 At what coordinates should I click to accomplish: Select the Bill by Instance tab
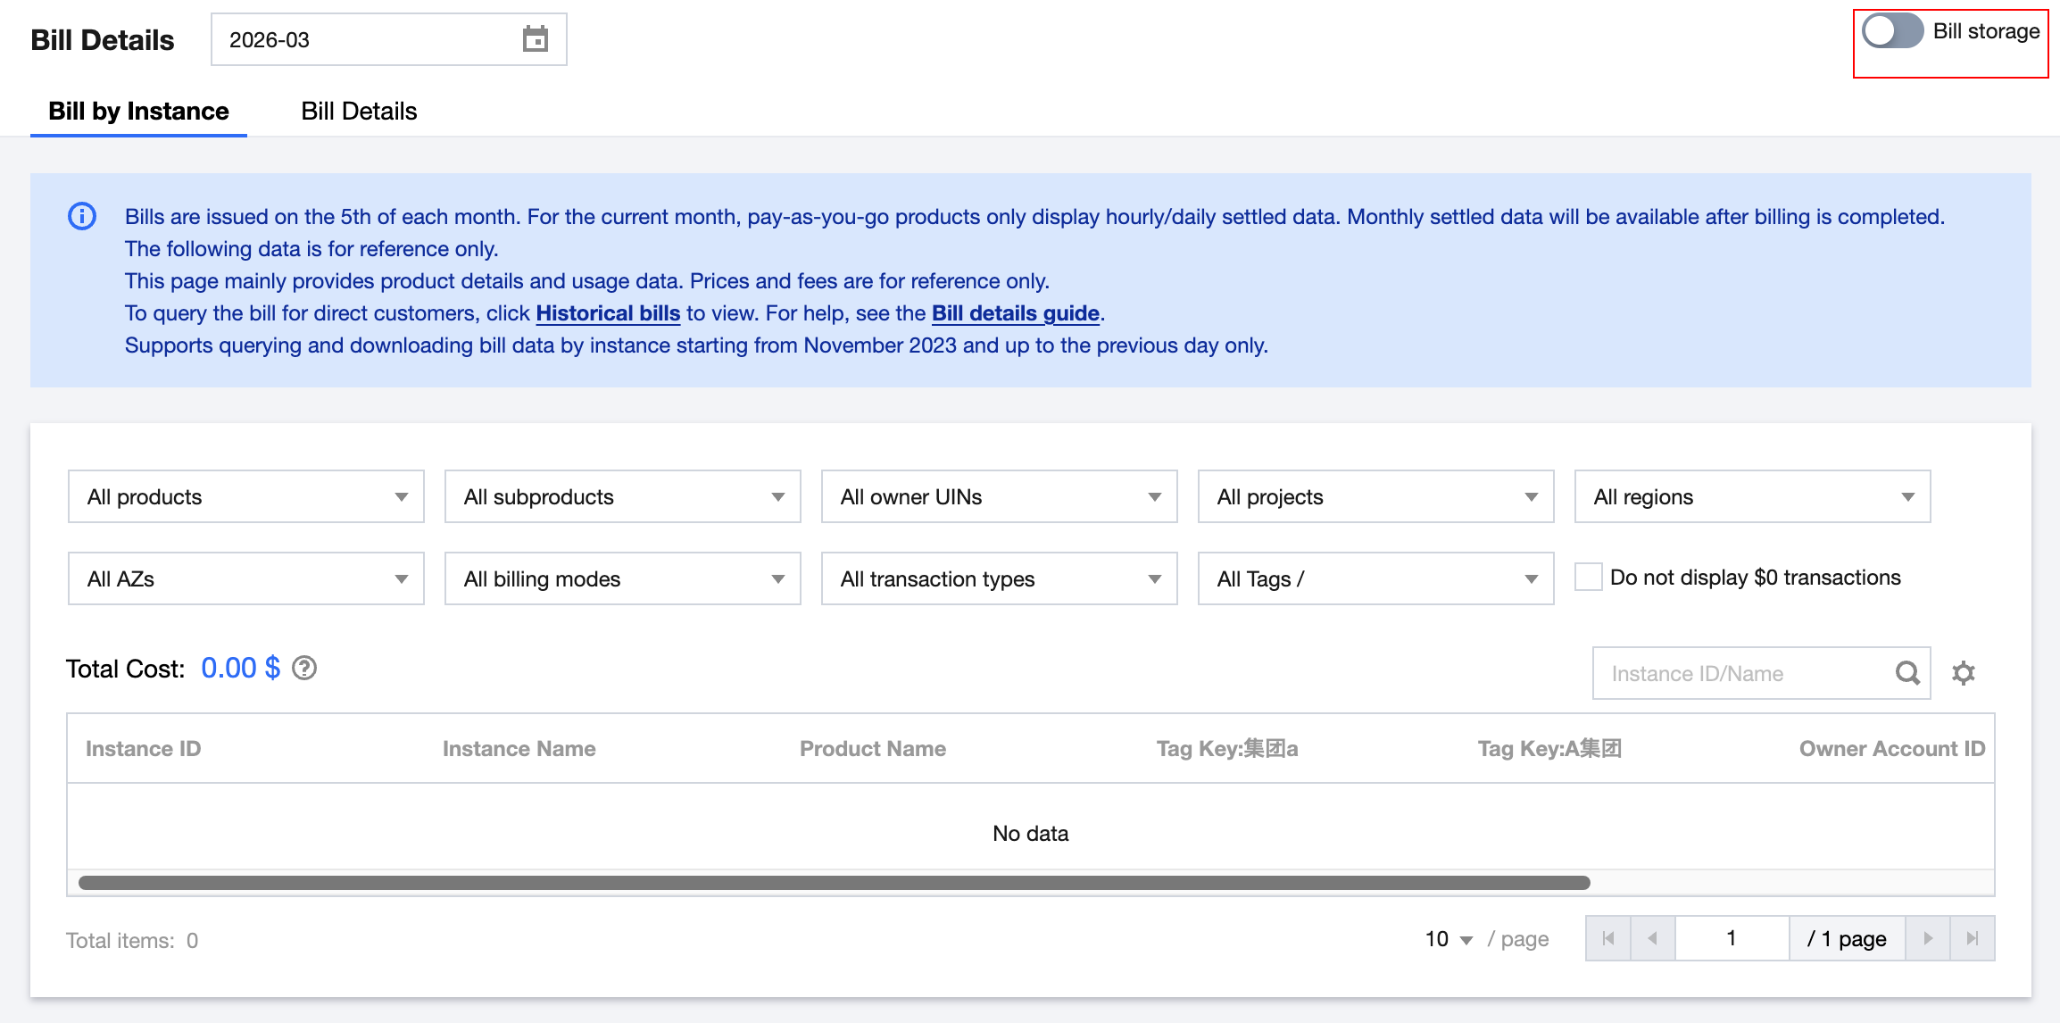point(138,112)
